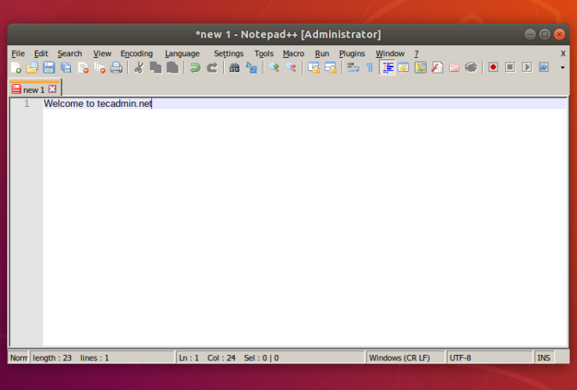This screenshot has height=390, width=577.
Task: Click the Print icon in toolbar
Action: click(x=116, y=68)
